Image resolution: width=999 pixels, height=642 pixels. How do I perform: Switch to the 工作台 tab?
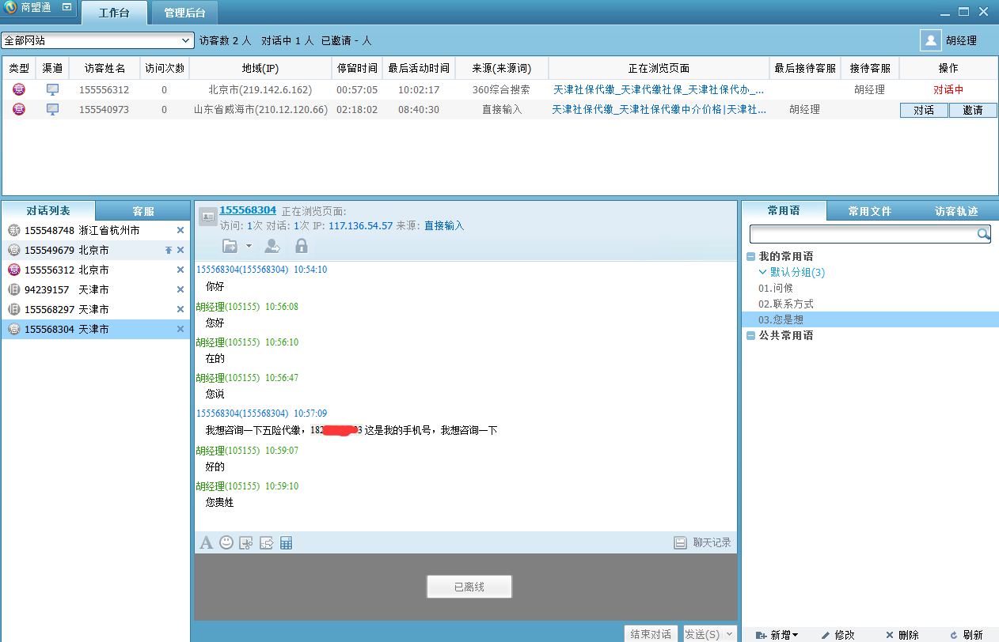click(114, 13)
